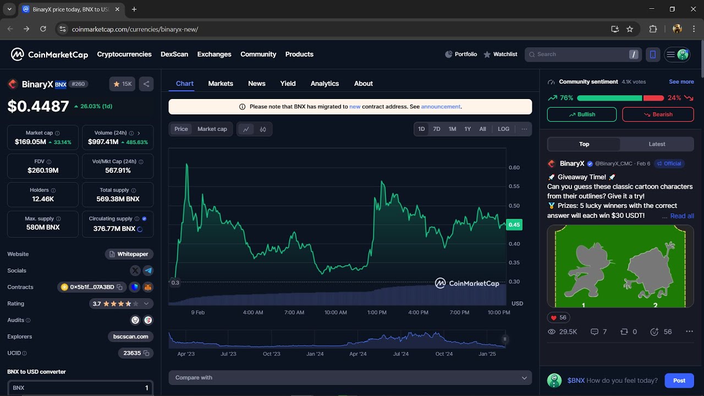Switch to candlestick chart view
This screenshot has width=704, height=396.
[x=263, y=129]
